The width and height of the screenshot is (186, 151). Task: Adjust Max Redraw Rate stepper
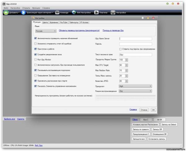[126, 71]
